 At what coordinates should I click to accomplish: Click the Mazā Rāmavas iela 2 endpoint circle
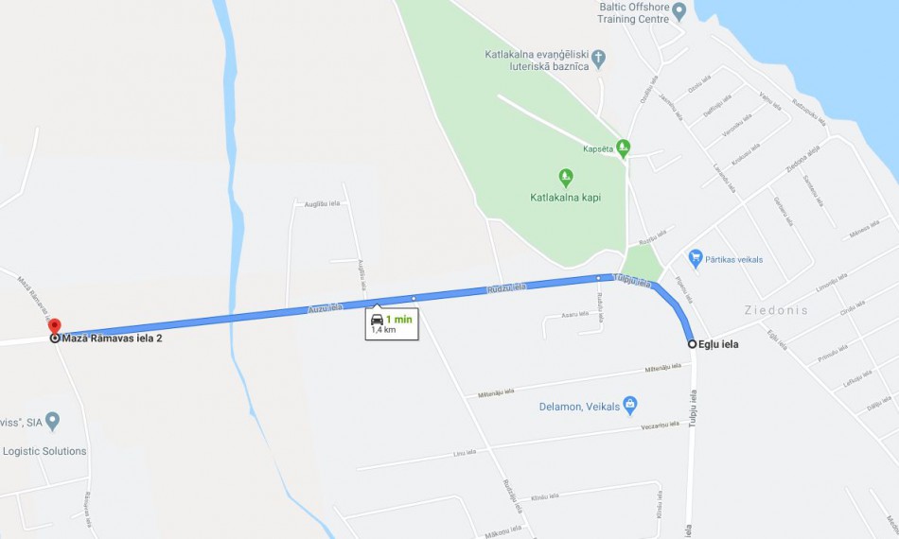tap(55, 339)
